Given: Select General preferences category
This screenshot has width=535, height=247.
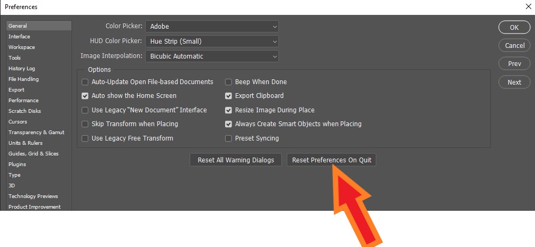Looking at the screenshot, I should tap(39, 26).
